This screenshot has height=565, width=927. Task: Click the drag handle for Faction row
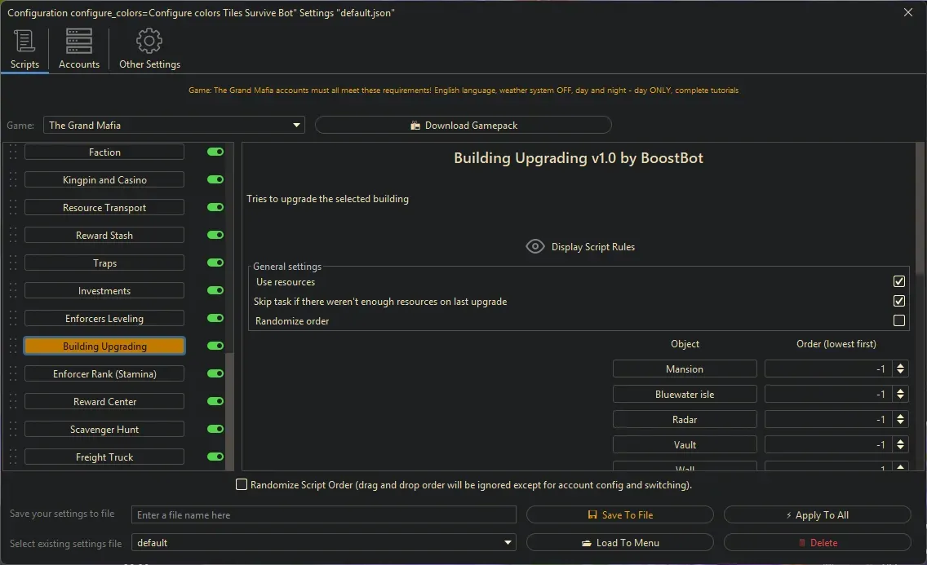coord(13,152)
